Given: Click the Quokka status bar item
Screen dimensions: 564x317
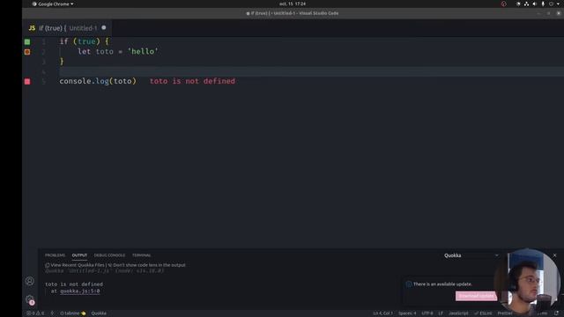Looking at the screenshot, I should tap(99, 313).
